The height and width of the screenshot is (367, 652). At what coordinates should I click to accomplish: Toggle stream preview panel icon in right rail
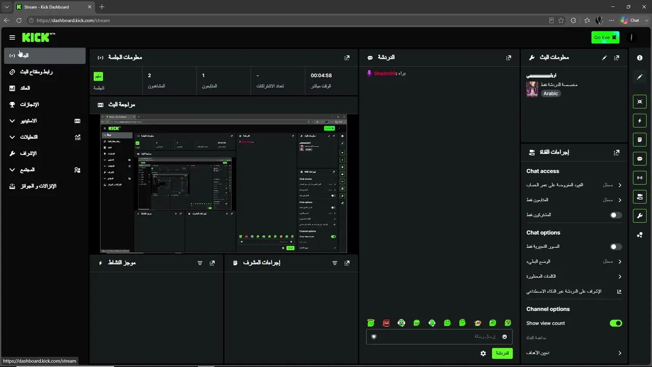[640, 101]
